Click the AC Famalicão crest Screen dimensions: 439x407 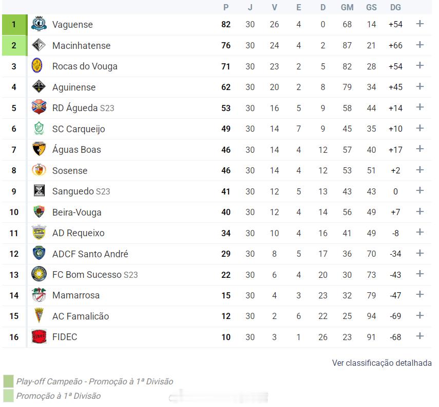click(39, 316)
